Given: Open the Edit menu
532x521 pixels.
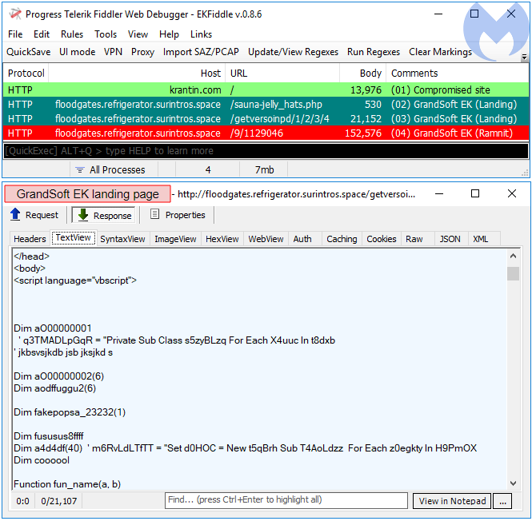Looking at the screenshot, I should pyautogui.click(x=42, y=34).
